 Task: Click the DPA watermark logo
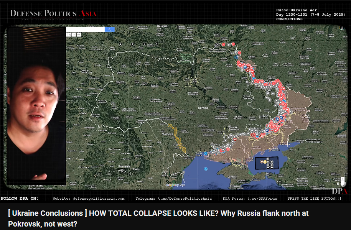339,191
